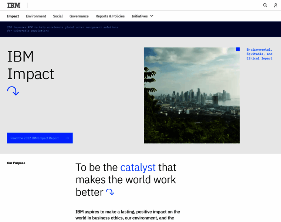Open Reports & Policies nav item
Image resolution: width=281 pixels, height=222 pixels.
click(110, 16)
